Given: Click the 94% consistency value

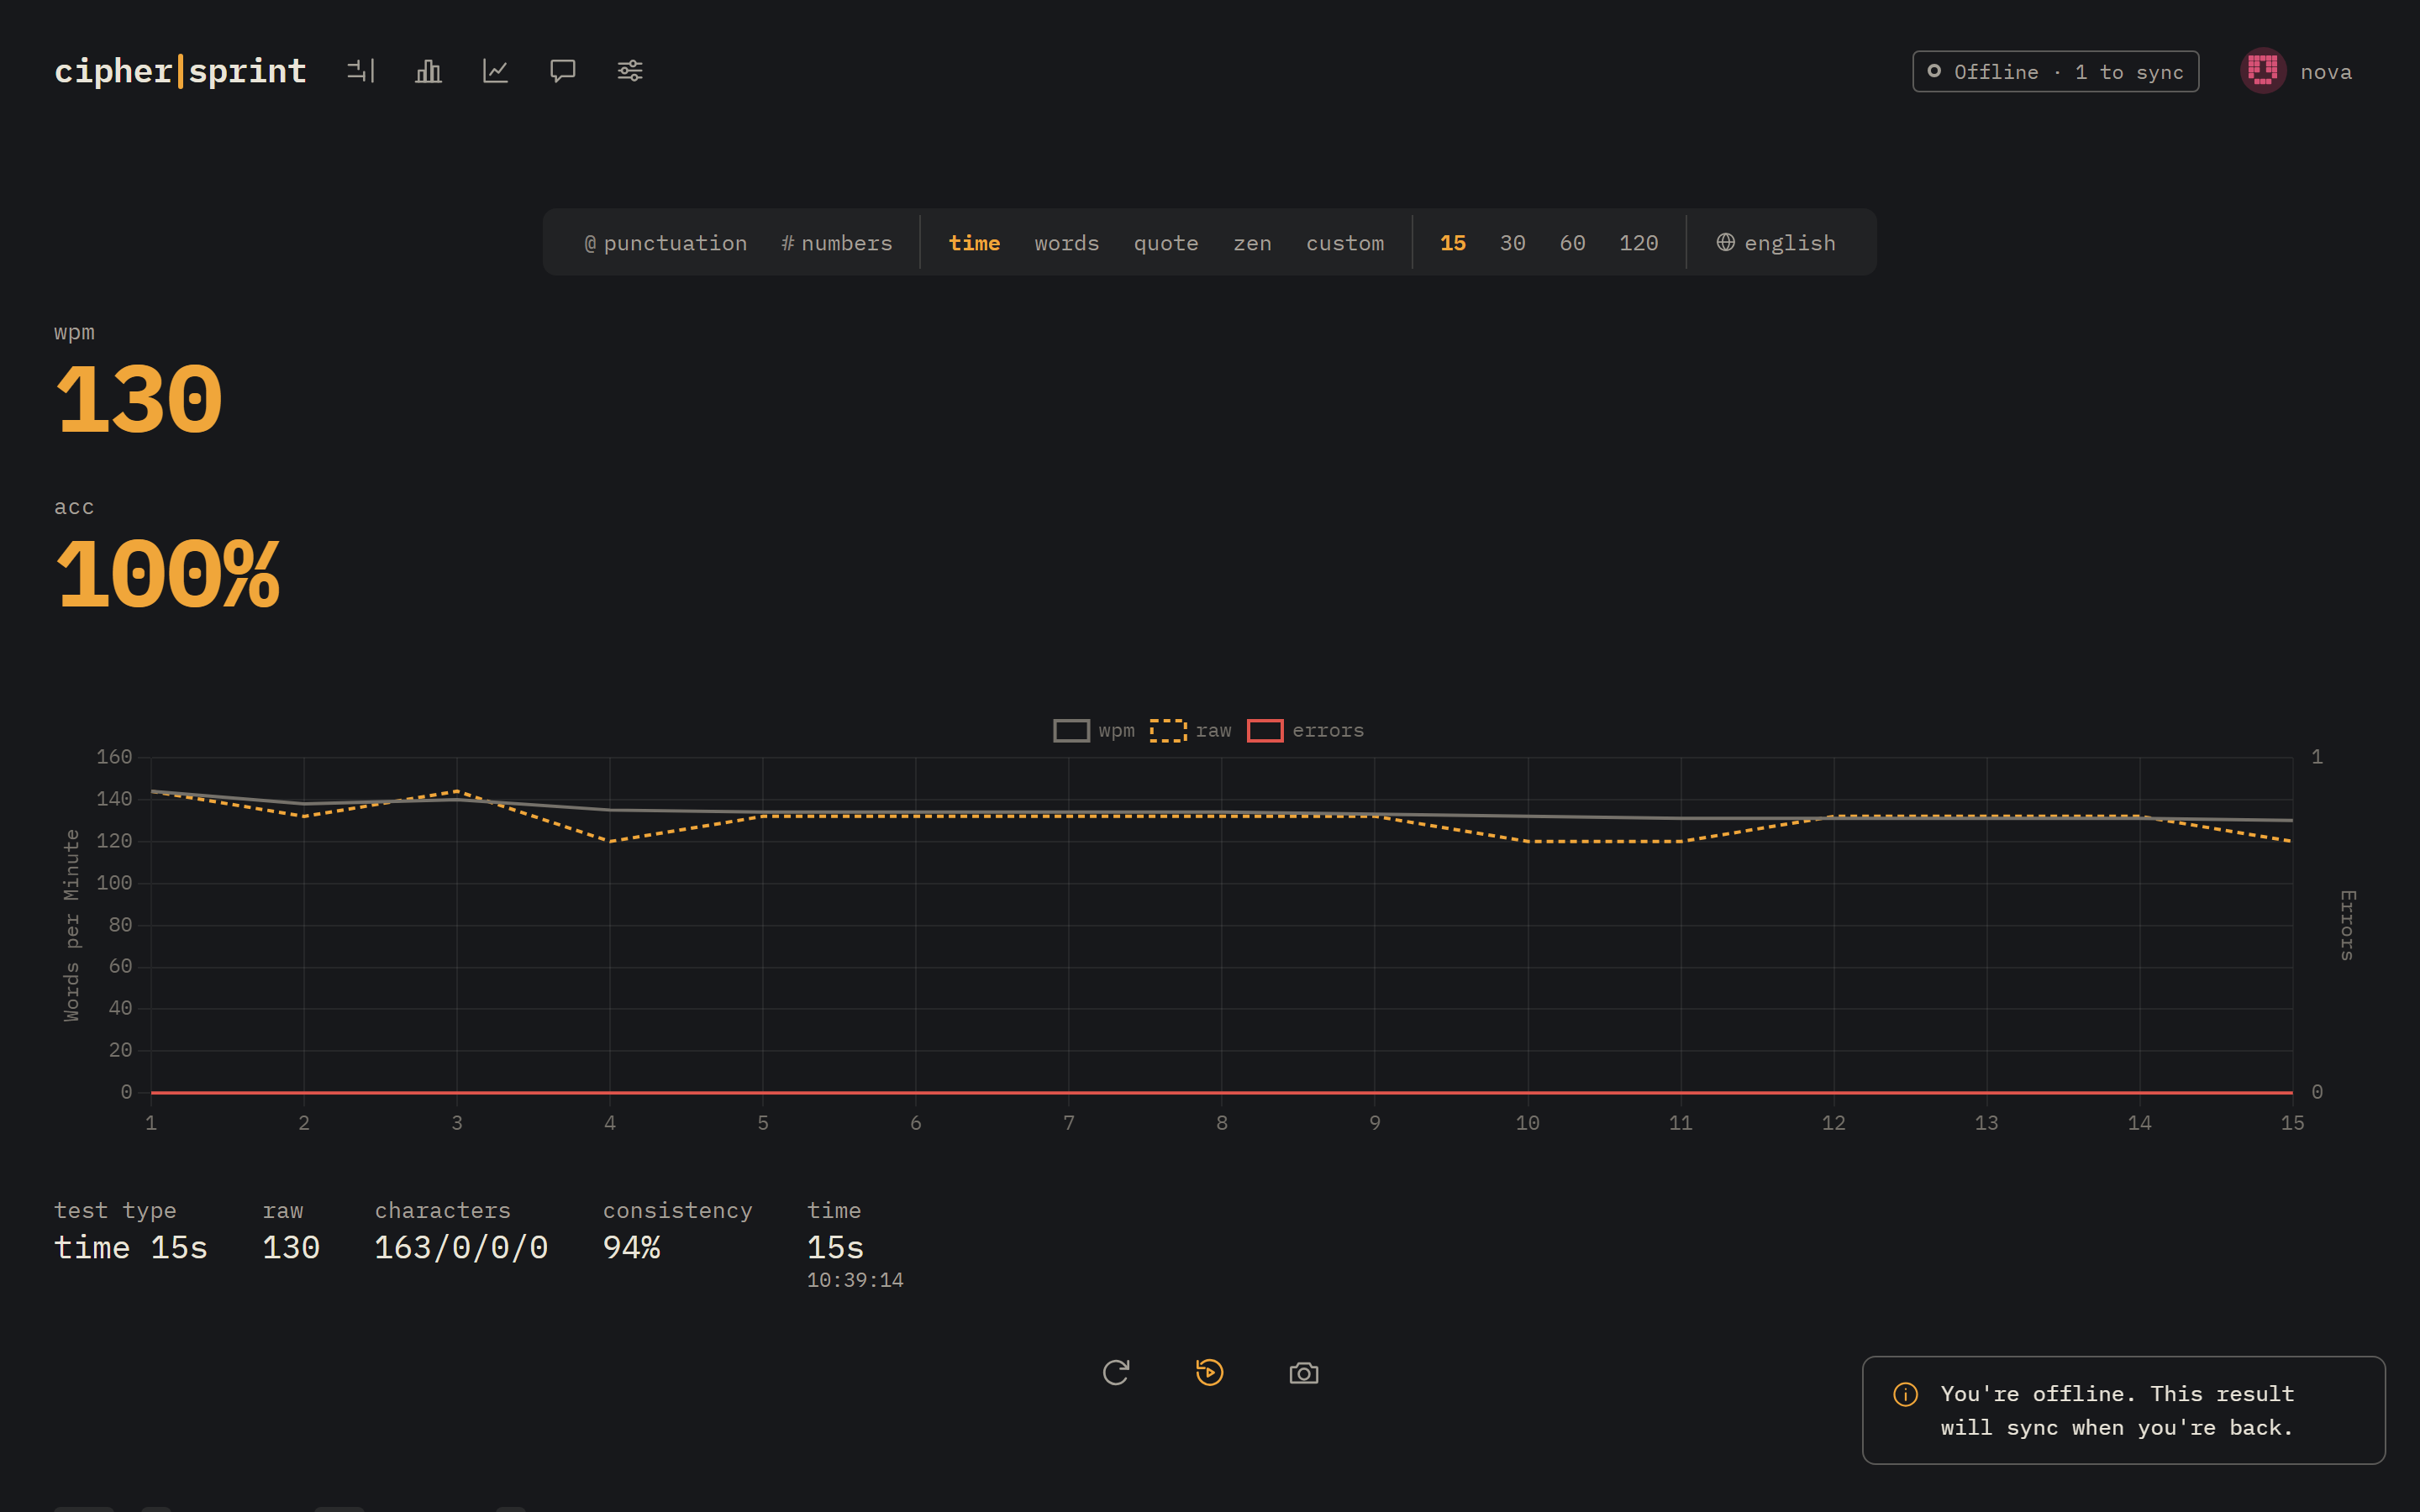Looking at the screenshot, I should (x=631, y=1248).
